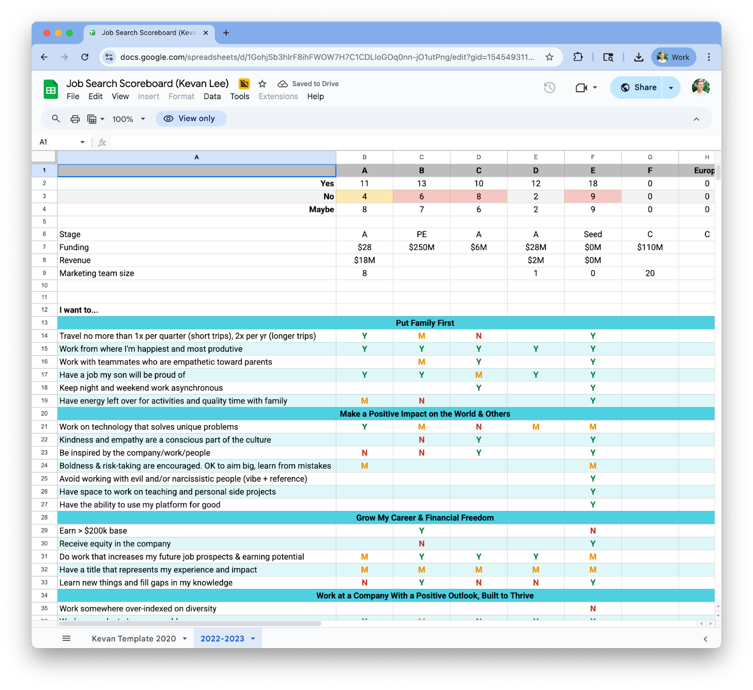
Task: Open the Google account avatar
Action: pyautogui.click(x=701, y=87)
